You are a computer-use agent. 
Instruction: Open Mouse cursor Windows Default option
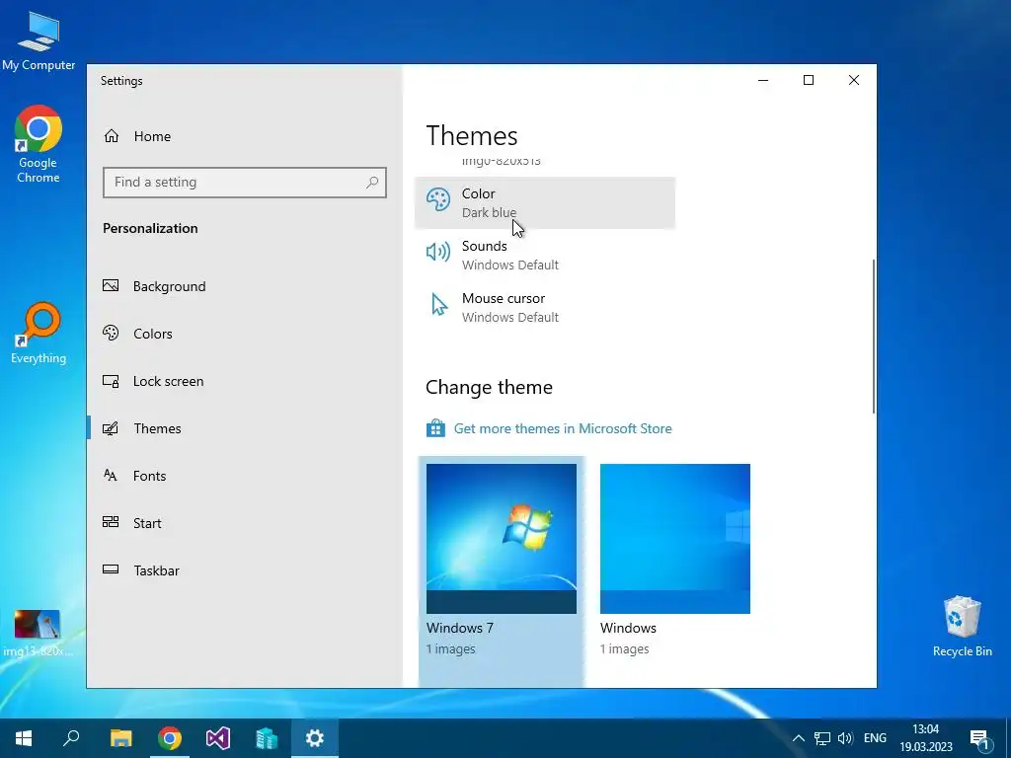tap(545, 308)
